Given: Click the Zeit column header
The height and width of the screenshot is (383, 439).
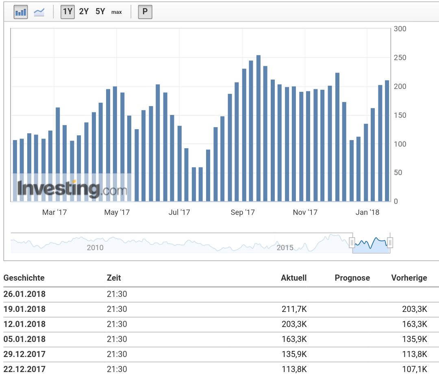Looking at the screenshot, I should tap(114, 278).
